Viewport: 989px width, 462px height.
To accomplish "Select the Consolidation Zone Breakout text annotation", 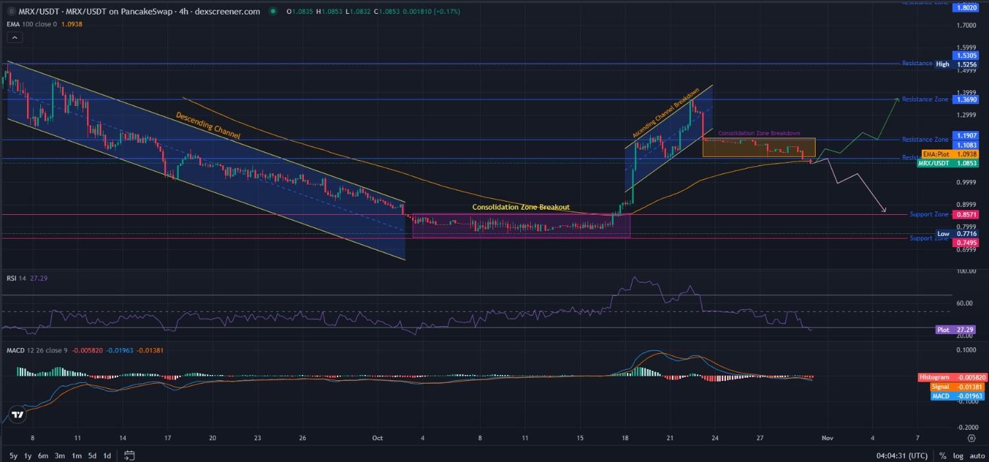I will click(x=521, y=207).
